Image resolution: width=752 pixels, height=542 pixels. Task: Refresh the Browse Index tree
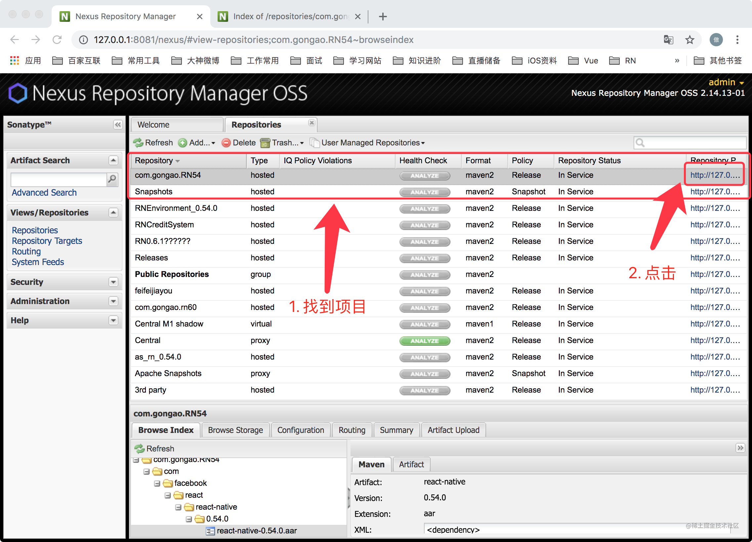pos(154,448)
